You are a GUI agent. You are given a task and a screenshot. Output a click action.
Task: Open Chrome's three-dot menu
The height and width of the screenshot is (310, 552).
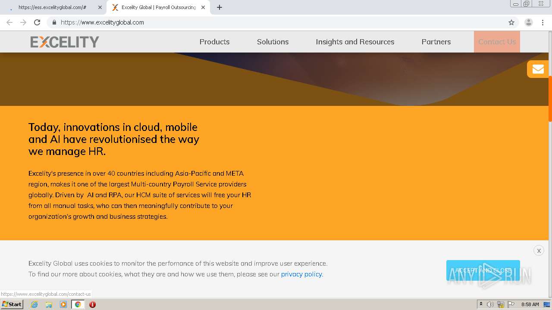tap(543, 22)
